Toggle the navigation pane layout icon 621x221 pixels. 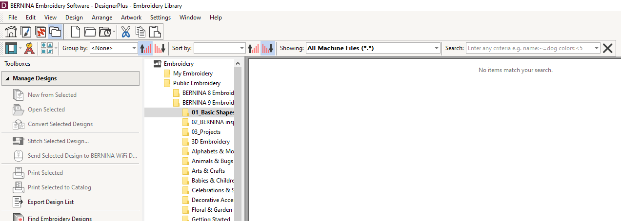coord(11,48)
